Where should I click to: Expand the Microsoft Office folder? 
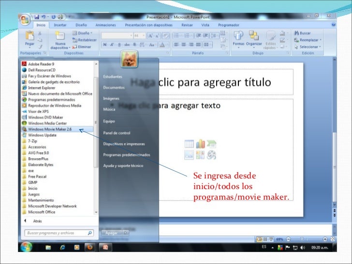coord(39,212)
